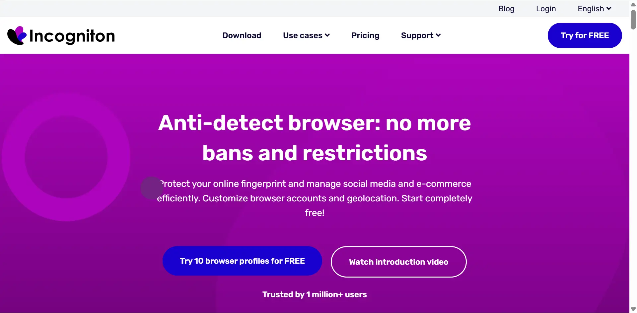The height and width of the screenshot is (313, 637).
Task: Click Try 10 browser profiles for FREE
Action: tap(242, 261)
